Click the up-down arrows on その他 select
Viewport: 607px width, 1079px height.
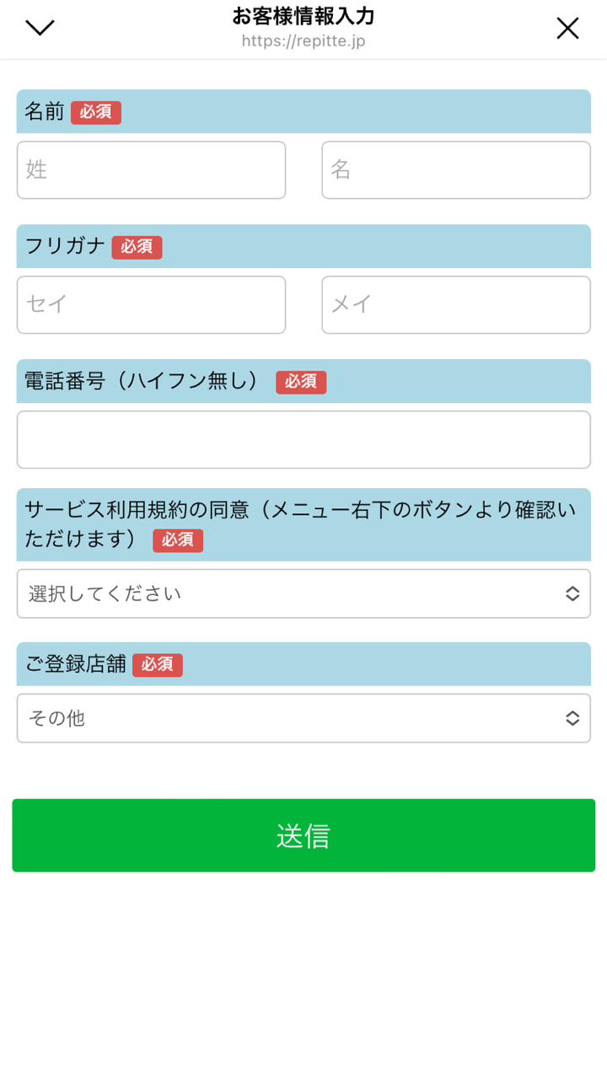[x=572, y=718]
